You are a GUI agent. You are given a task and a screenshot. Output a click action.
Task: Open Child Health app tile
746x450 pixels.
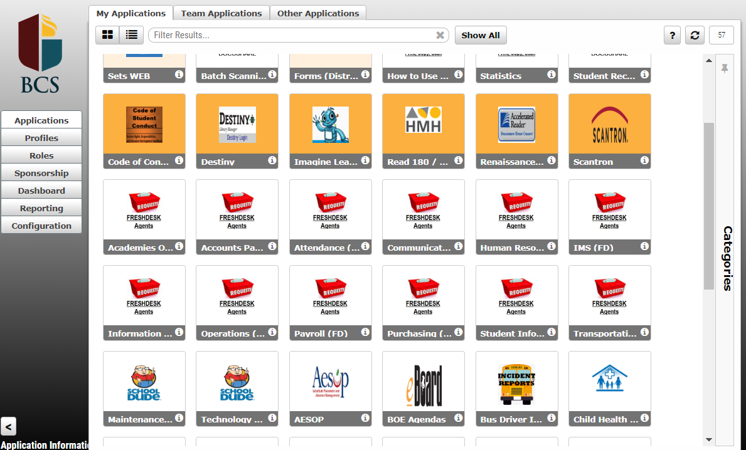pos(609,389)
